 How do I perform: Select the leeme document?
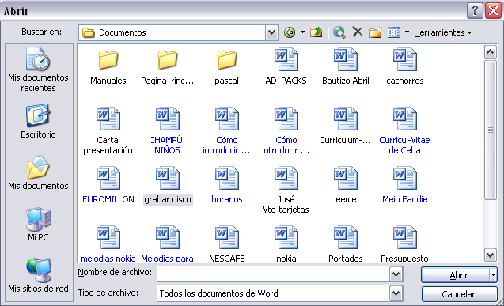click(x=345, y=186)
